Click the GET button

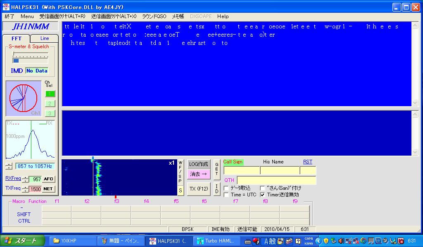[216, 169]
